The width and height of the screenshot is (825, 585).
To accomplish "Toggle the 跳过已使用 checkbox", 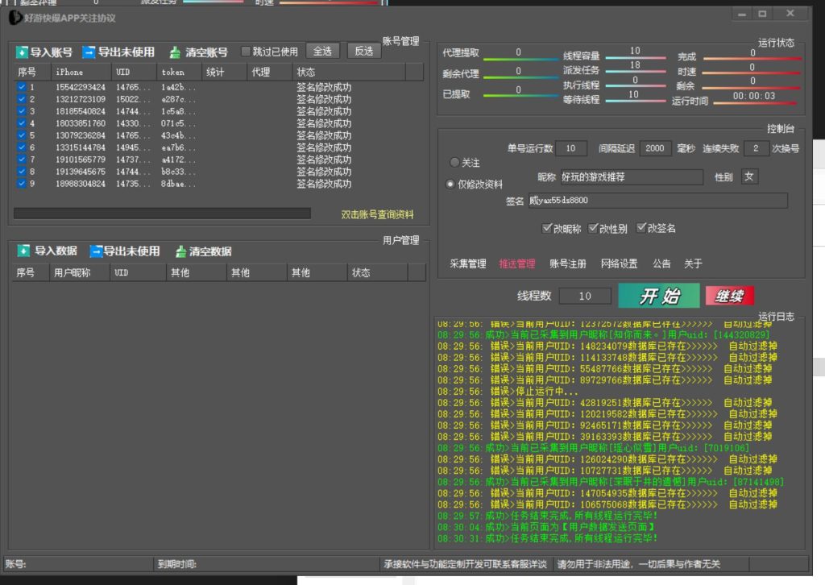I will [247, 52].
